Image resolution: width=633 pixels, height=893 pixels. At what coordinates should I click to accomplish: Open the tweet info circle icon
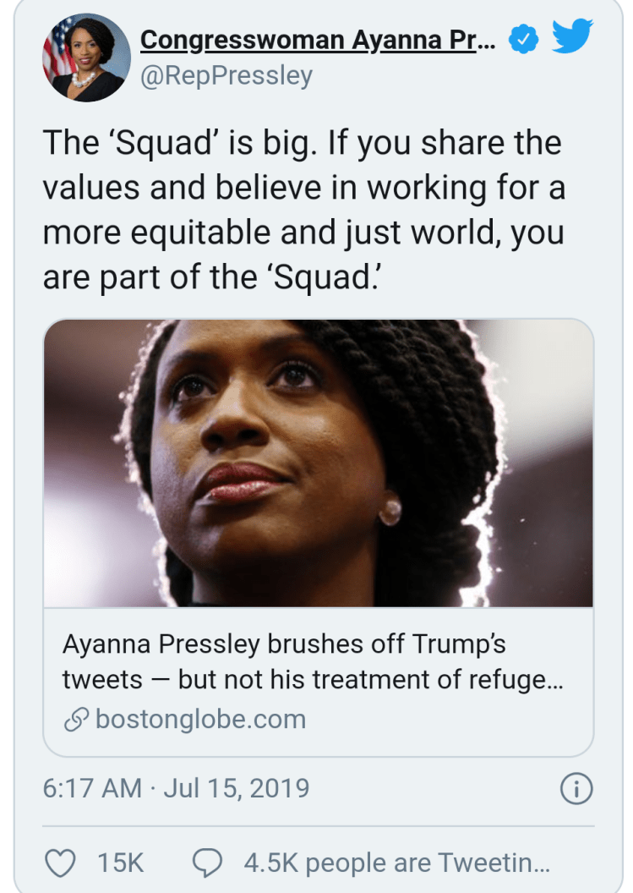click(576, 789)
